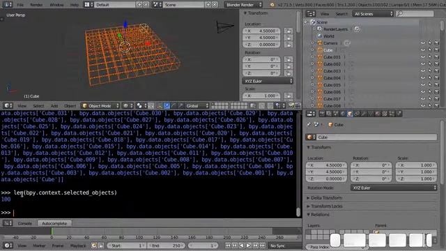Open the No Sync playback dropdown

point(285,245)
